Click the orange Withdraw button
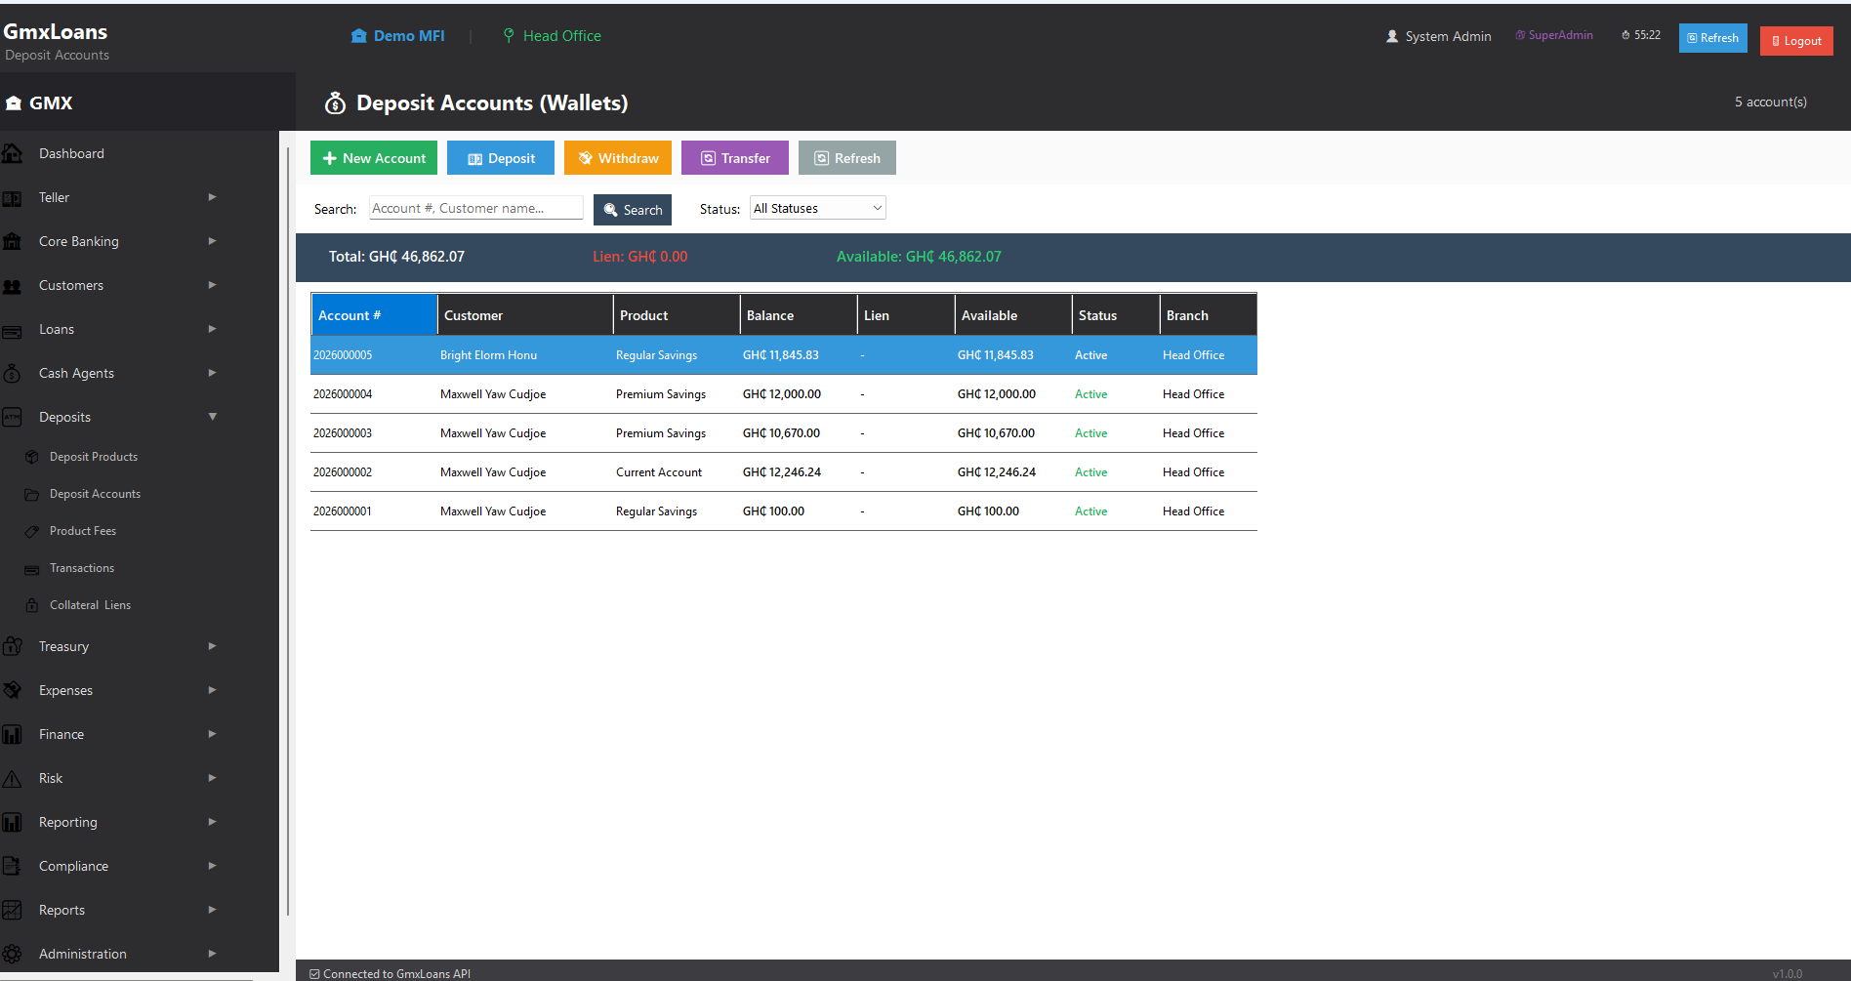This screenshot has width=1851, height=981. click(618, 158)
